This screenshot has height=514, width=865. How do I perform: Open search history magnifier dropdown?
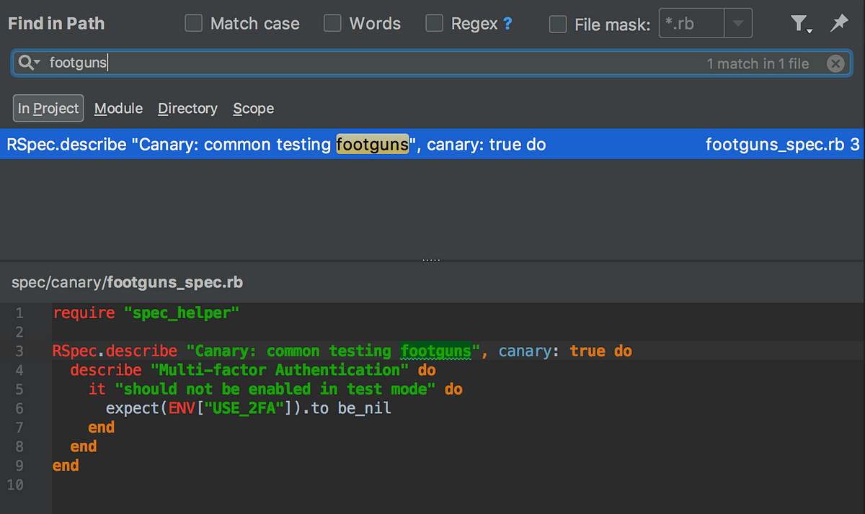click(x=29, y=63)
